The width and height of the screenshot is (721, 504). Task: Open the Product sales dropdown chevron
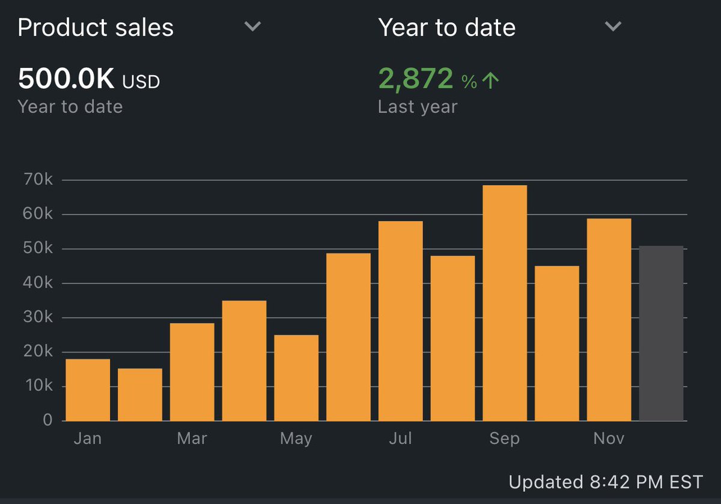253,27
